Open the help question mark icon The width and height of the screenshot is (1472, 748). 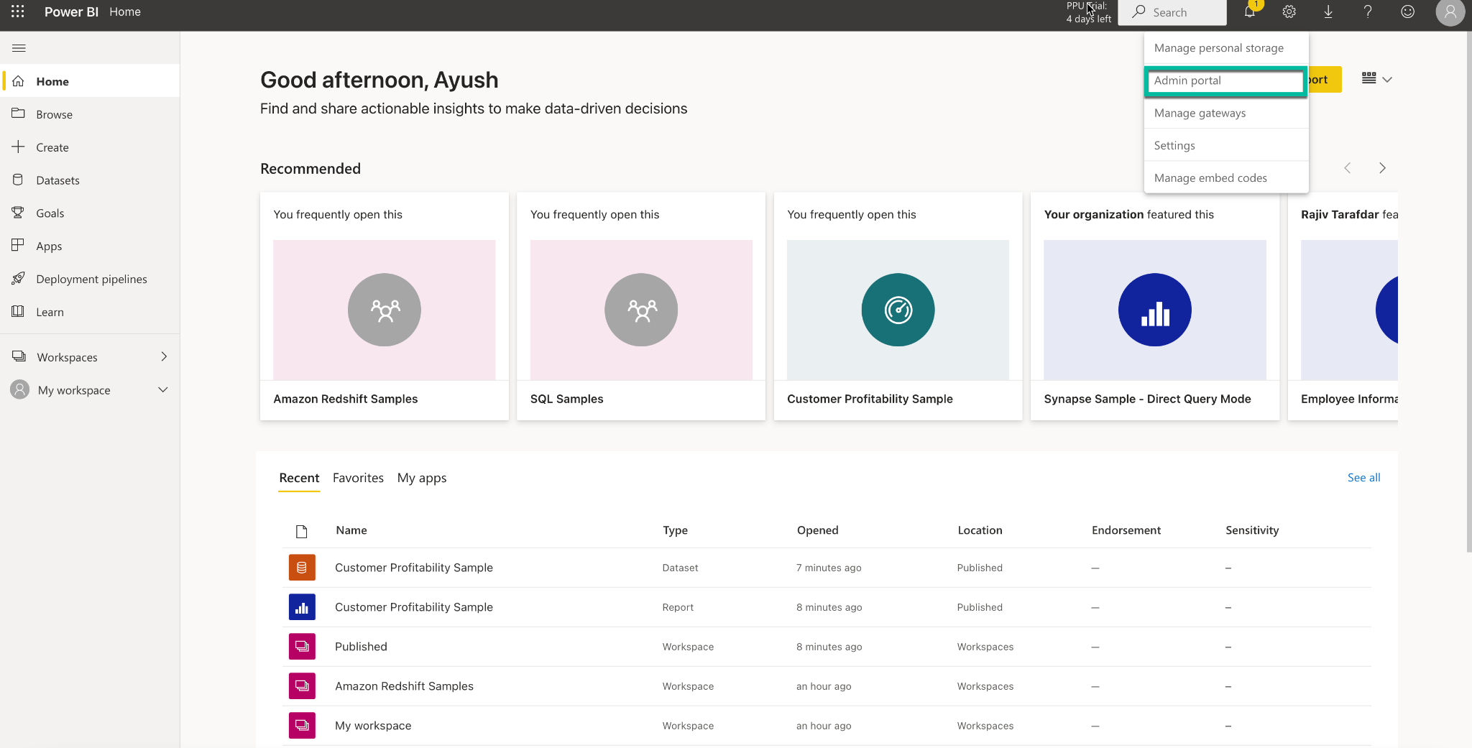tap(1368, 11)
